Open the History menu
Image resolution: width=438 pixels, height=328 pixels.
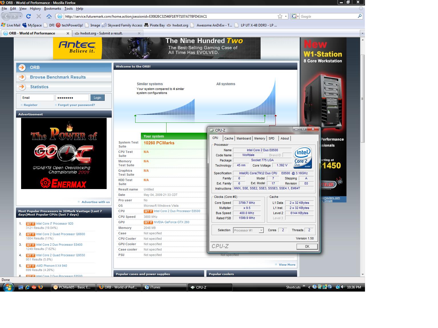point(35,9)
